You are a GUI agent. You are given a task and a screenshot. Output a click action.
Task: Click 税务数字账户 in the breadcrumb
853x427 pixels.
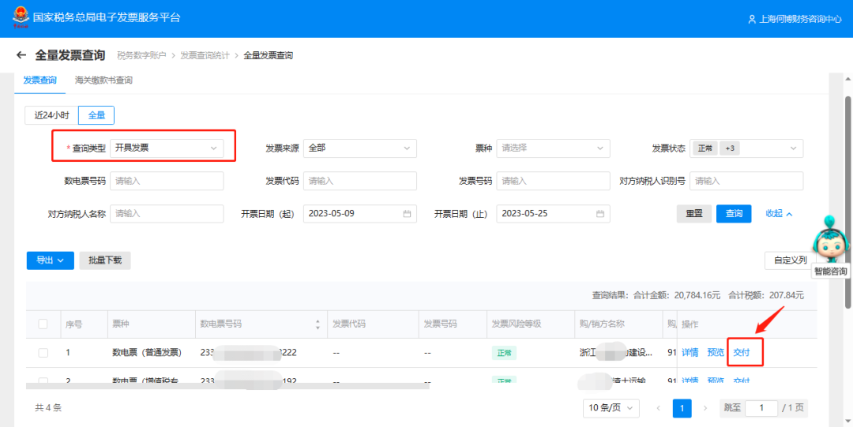141,55
